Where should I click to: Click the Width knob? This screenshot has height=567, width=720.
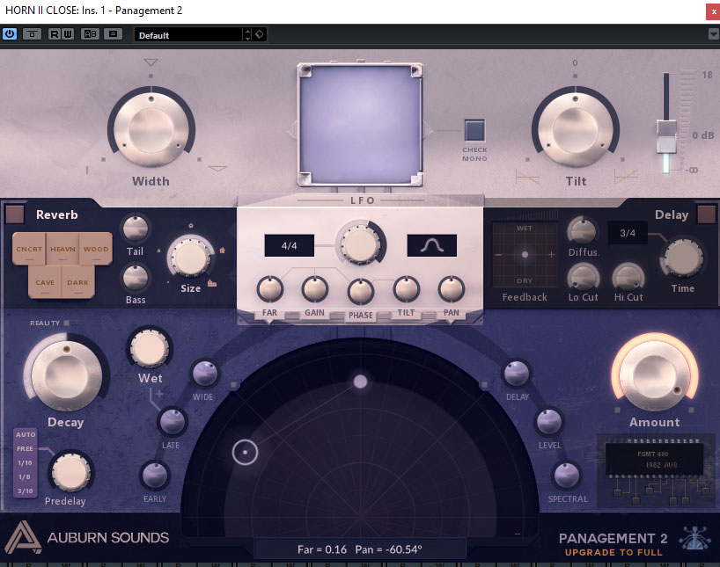pyautogui.click(x=151, y=129)
